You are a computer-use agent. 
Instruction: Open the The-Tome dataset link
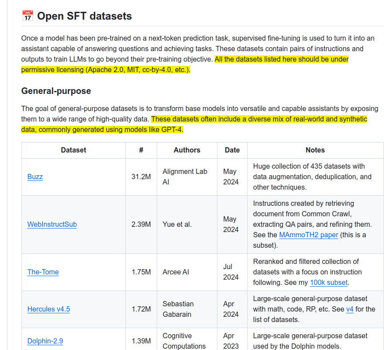pos(43,272)
